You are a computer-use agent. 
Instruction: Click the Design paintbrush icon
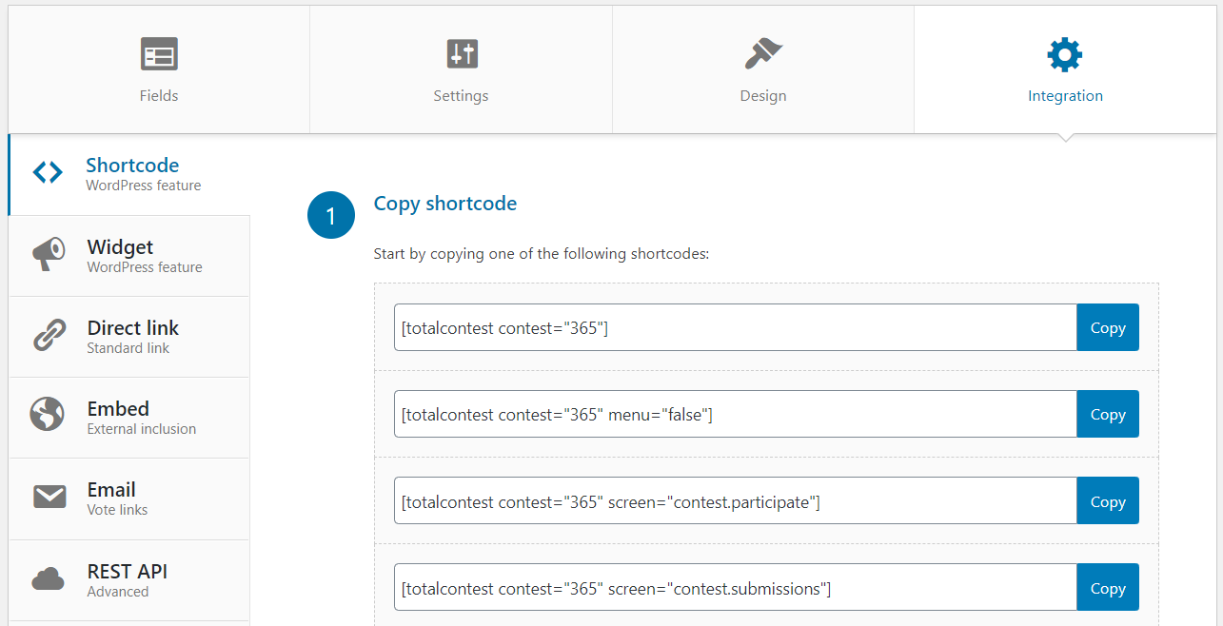[x=763, y=54]
